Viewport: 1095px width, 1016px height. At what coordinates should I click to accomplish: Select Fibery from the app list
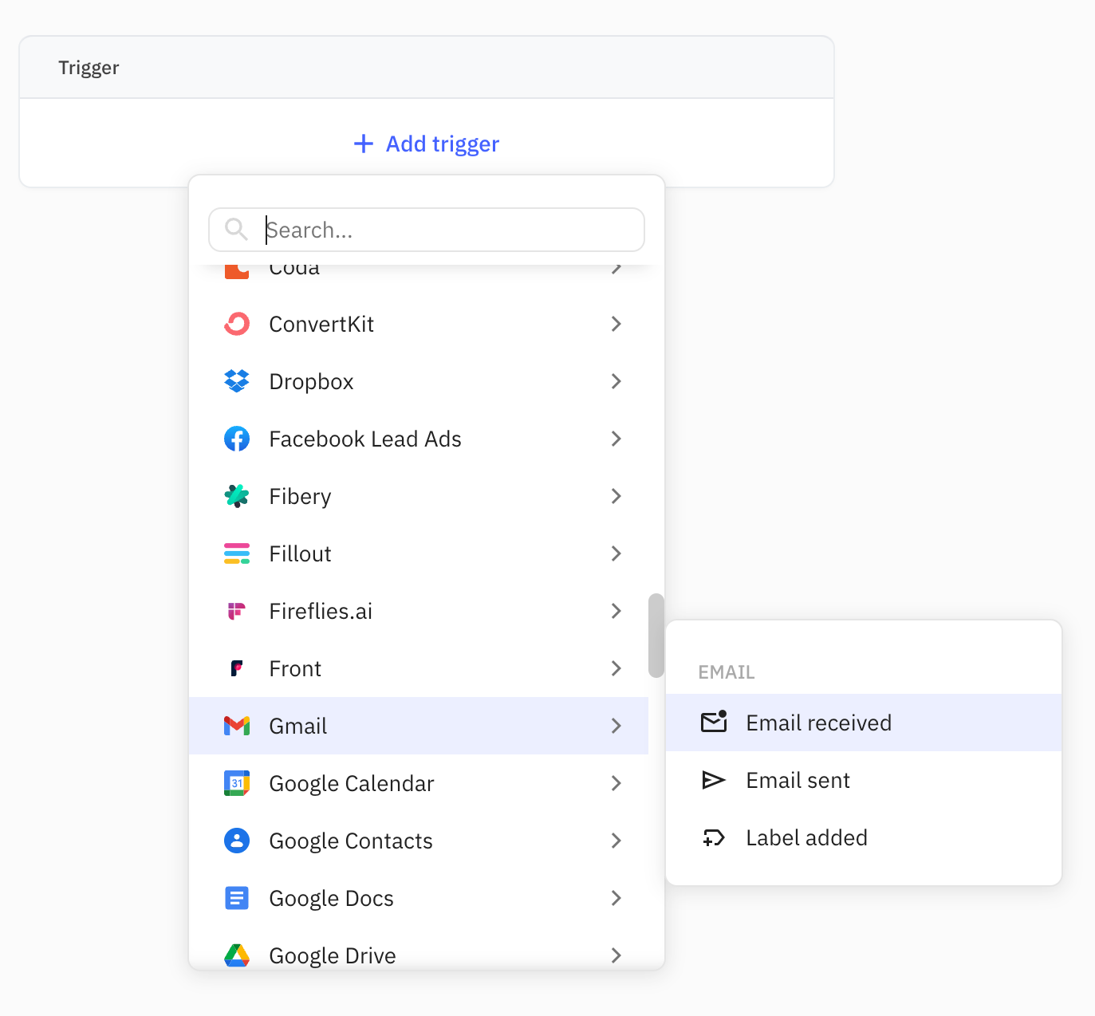pos(419,496)
